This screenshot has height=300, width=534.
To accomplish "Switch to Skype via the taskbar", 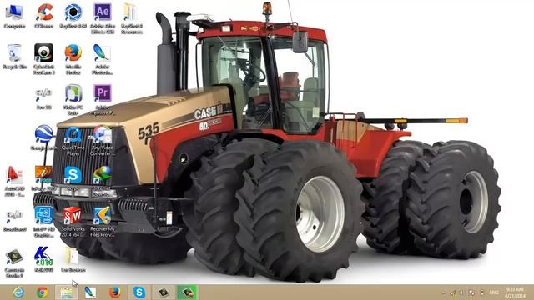I will 139,292.
